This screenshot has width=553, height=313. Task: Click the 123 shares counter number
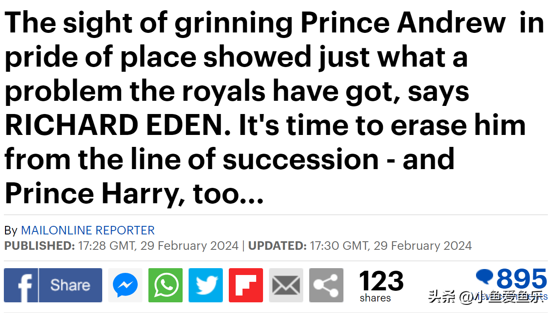381,281
